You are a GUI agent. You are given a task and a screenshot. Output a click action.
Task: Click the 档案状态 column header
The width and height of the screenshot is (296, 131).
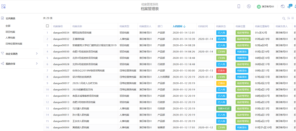coord(221,26)
